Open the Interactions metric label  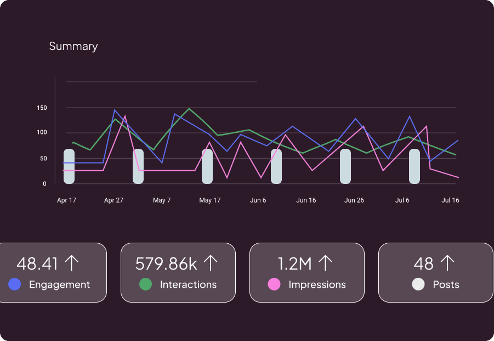(x=188, y=284)
